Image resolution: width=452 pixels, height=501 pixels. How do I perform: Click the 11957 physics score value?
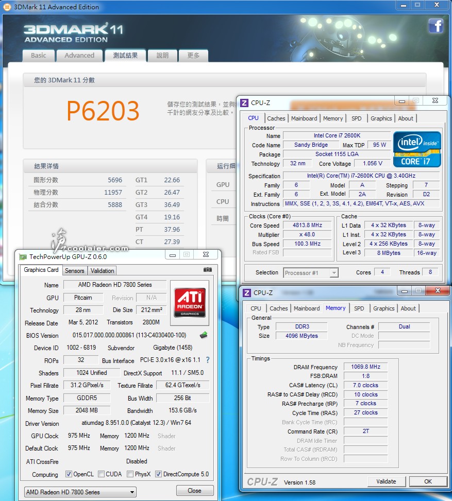click(113, 193)
